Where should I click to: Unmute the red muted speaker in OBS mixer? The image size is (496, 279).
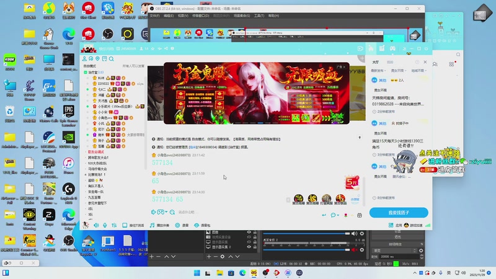click(354, 250)
